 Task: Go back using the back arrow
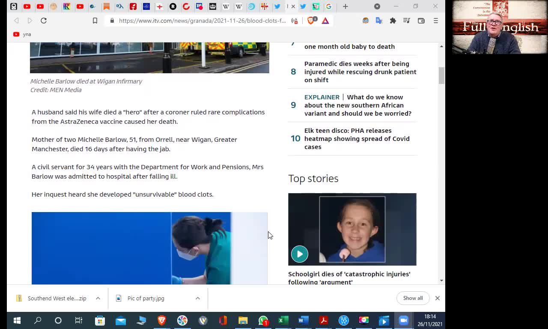16,21
